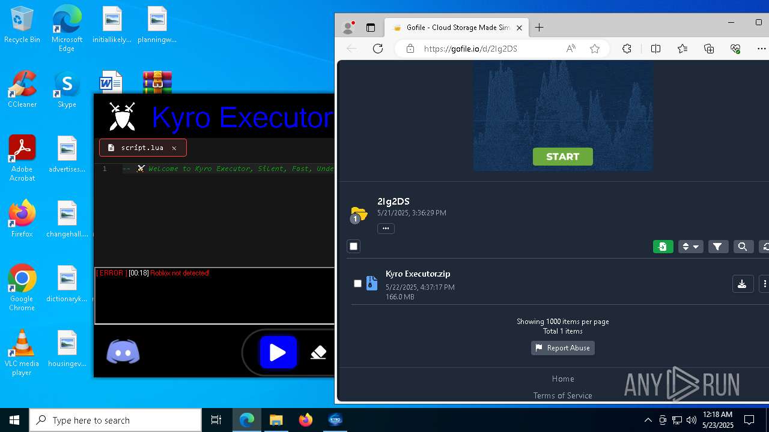Clear editor with the eraser icon

[318, 353]
